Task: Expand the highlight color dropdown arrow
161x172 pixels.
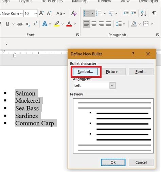Action: [62, 24]
